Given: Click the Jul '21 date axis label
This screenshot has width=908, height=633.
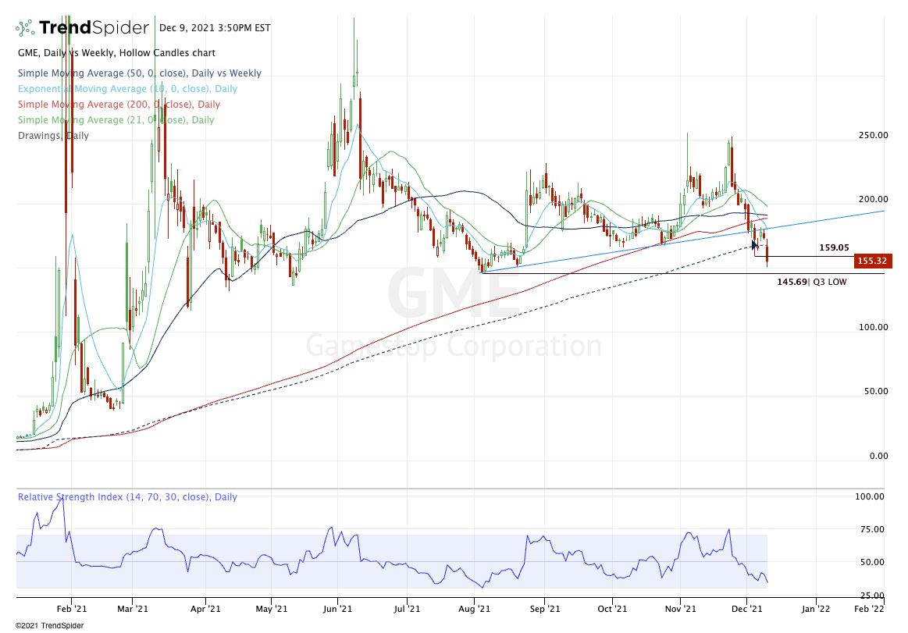Looking at the screenshot, I should pos(407,609).
